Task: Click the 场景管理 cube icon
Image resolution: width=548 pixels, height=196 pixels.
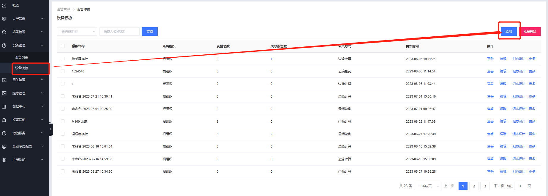Action: pyautogui.click(x=4, y=32)
